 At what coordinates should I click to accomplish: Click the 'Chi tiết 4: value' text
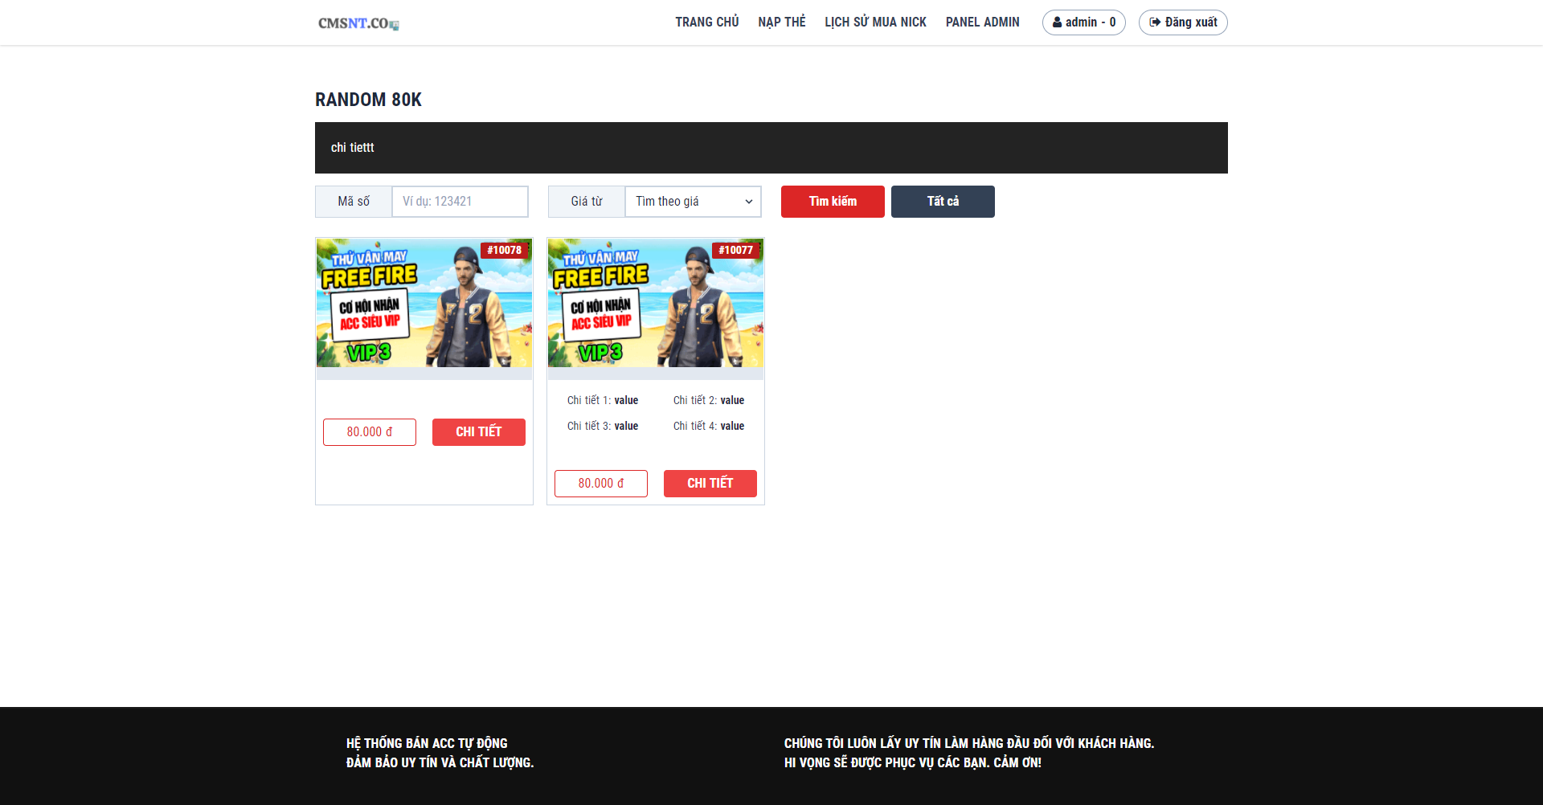(709, 426)
